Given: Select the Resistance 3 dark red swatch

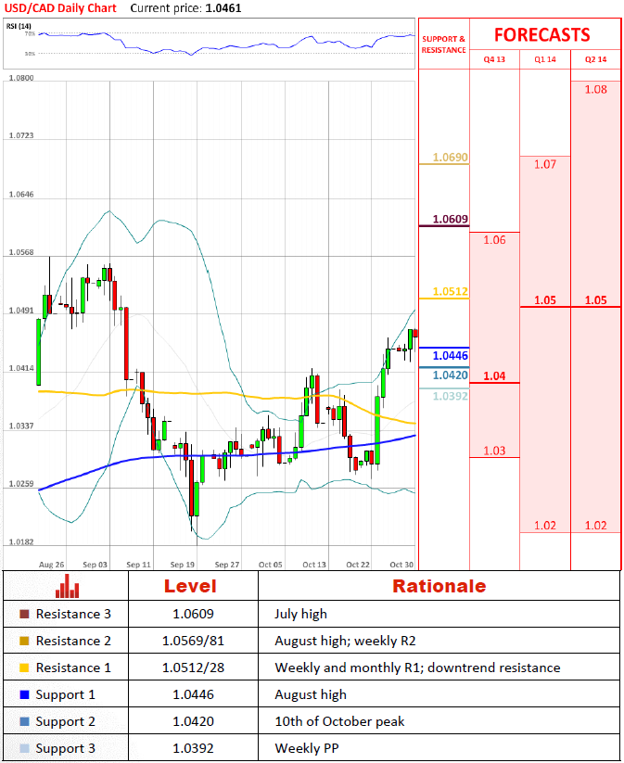Looking at the screenshot, I should [23, 614].
